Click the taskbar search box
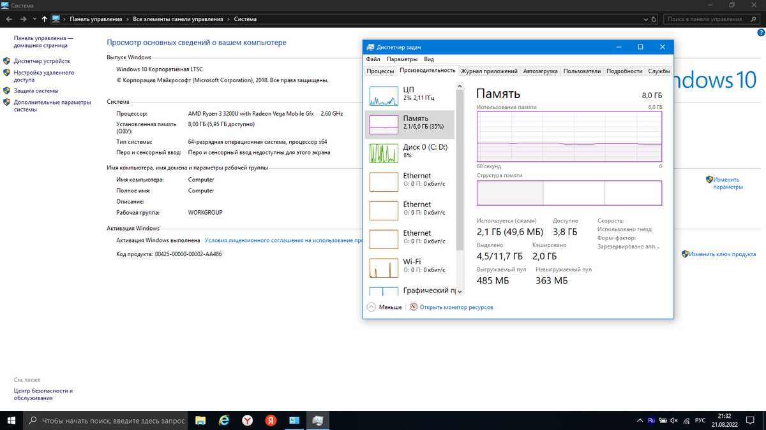Viewport: 766px width, 430px height. point(105,420)
